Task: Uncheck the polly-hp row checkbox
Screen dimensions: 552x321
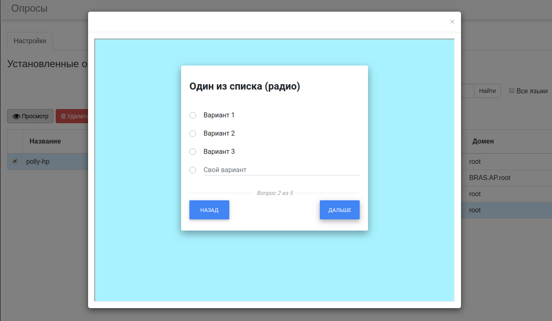Action: [x=15, y=161]
